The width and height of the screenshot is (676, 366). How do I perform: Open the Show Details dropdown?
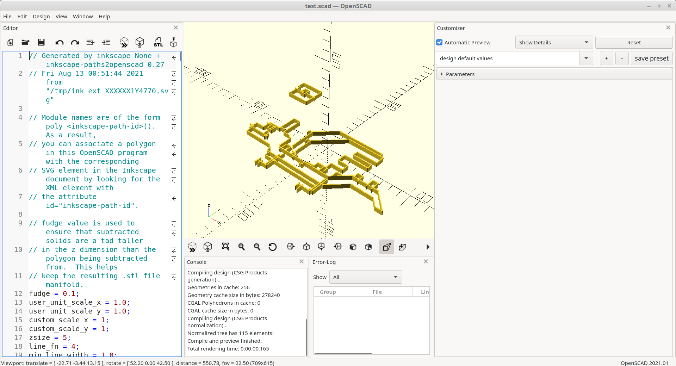[x=554, y=42]
